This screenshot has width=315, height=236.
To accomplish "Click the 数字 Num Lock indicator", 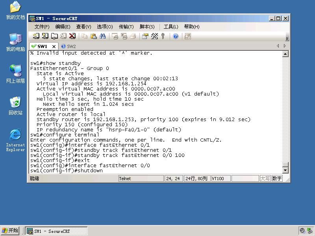I will (277, 179).
